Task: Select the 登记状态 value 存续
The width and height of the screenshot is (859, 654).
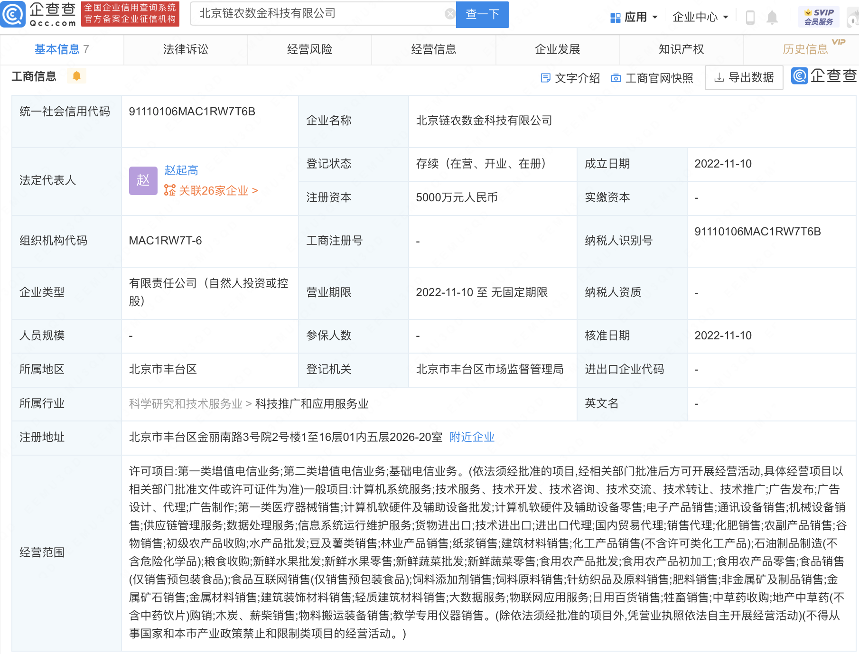Action: click(481, 164)
